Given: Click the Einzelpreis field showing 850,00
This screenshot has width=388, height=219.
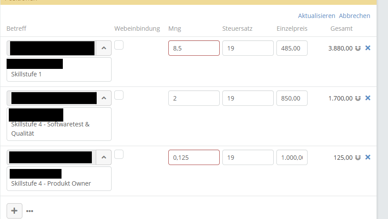Looking at the screenshot, I should pyautogui.click(x=292, y=98).
